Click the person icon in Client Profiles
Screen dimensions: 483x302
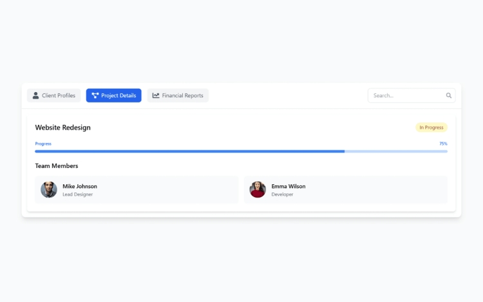(x=35, y=95)
